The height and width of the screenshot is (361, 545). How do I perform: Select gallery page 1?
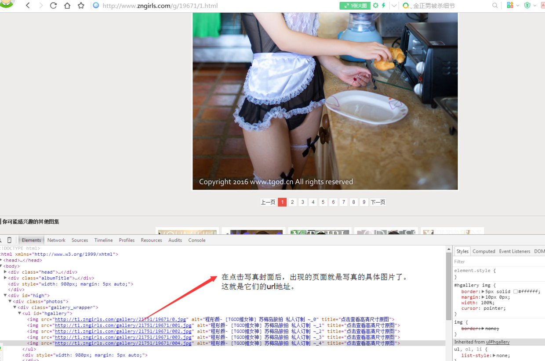coord(282,202)
